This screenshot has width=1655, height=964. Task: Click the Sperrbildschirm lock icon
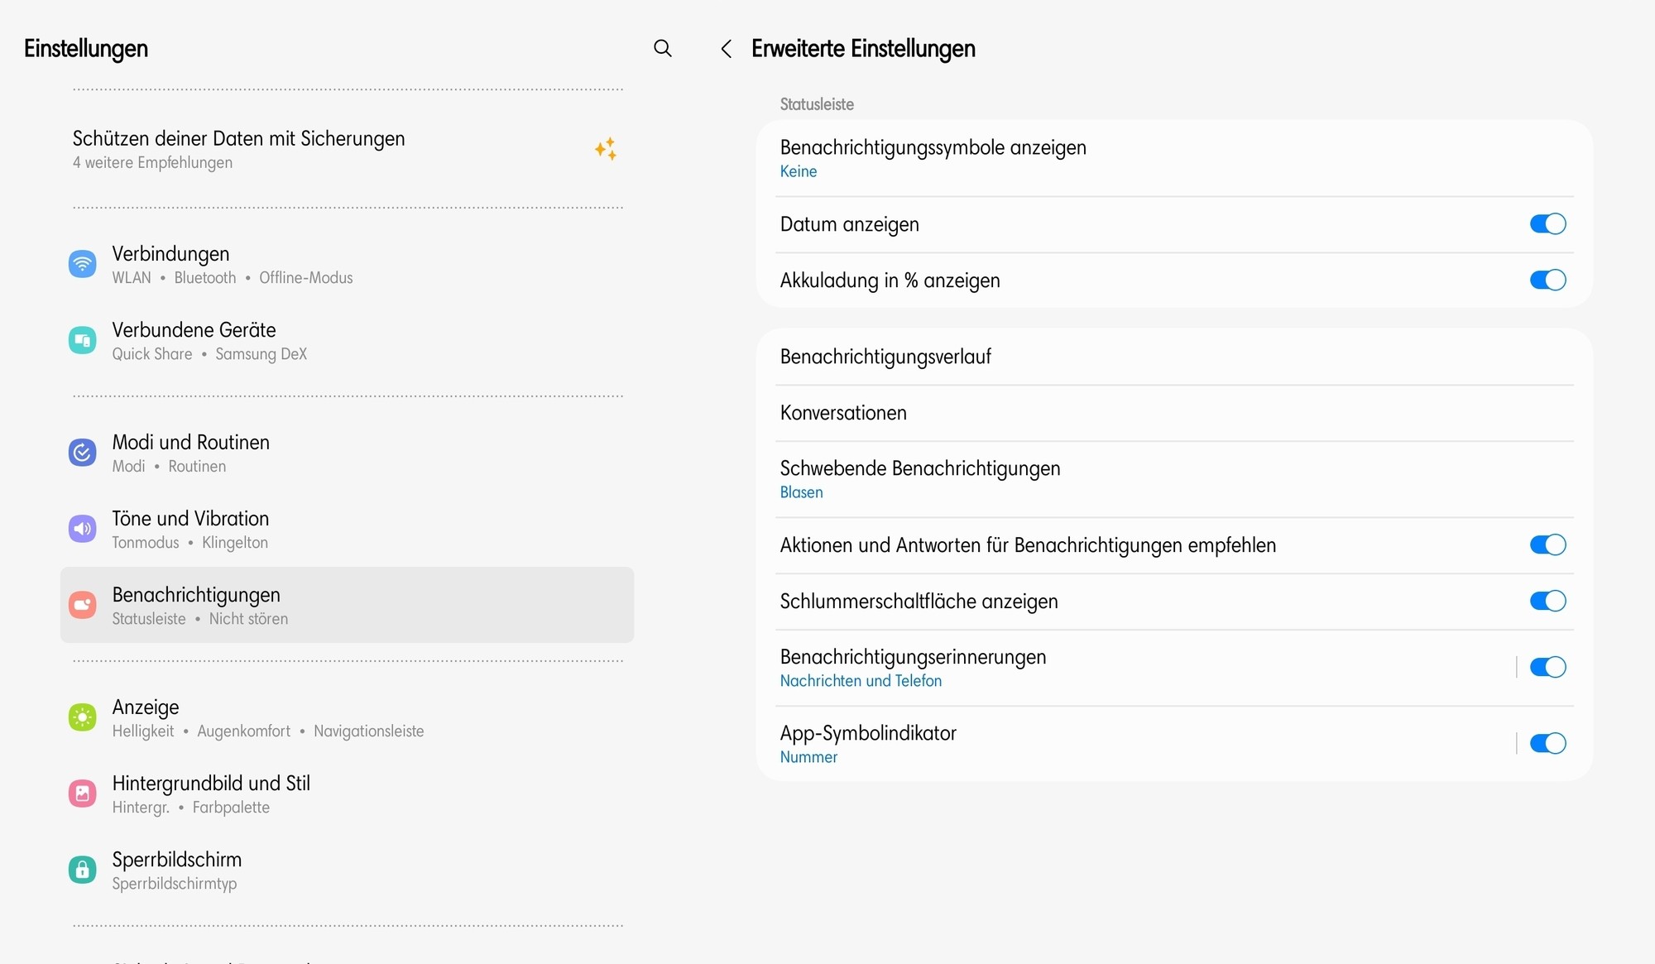click(82, 870)
